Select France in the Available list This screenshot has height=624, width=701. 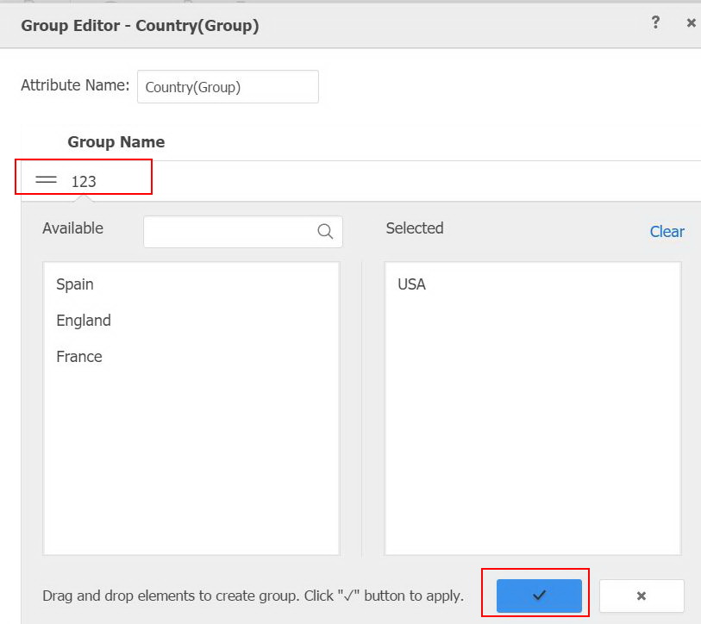[x=79, y=356]
